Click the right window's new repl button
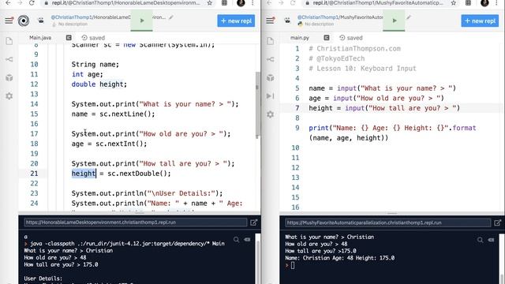The height and width of the screenshot is (284, 505). point(480,21)
